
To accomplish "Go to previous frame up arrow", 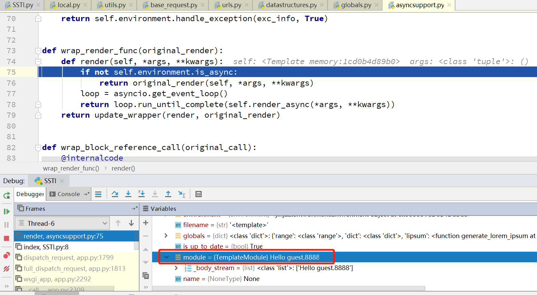I will 118,223.
